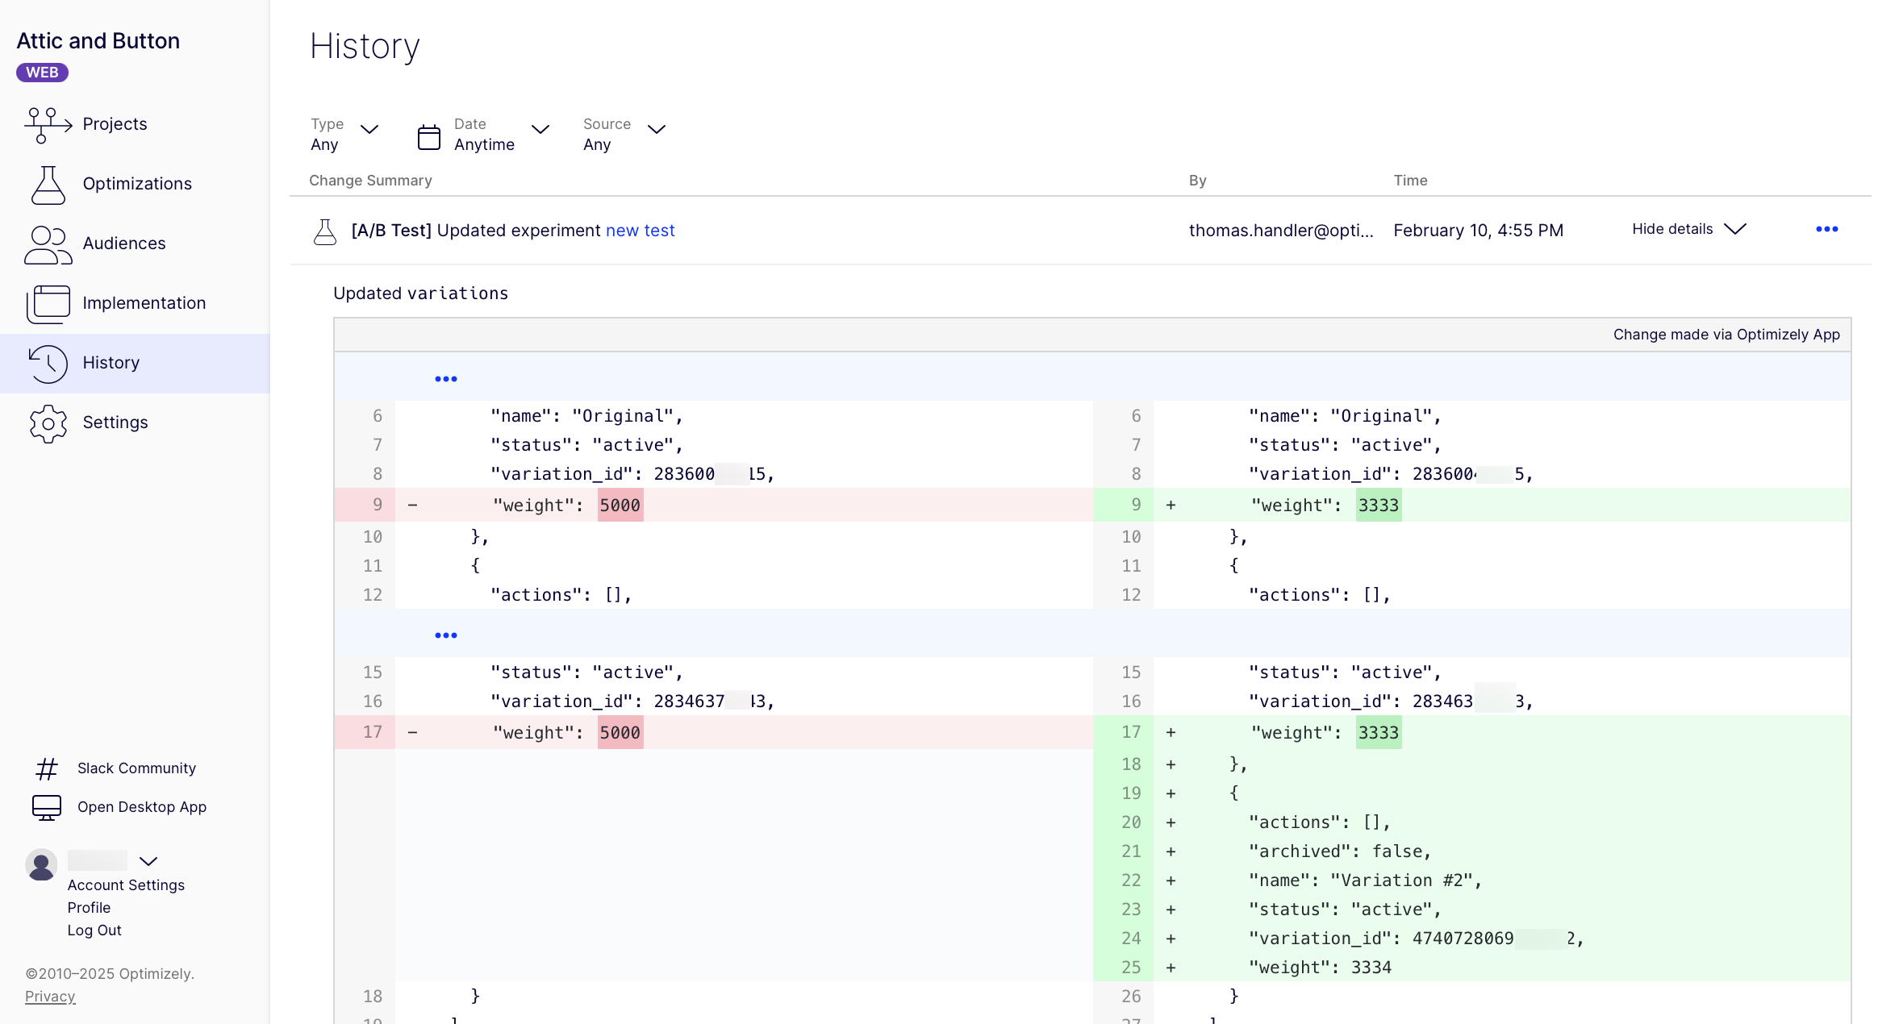The width and height of the screenshot is (1878, 1024).
Task: Expand hidden diff lines above line 15
Action: (445, 635)
